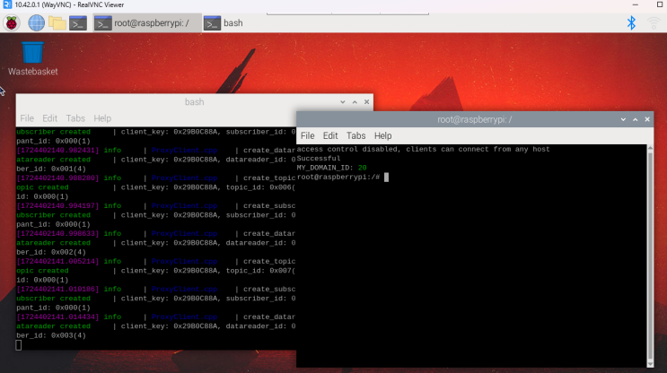Click the 'access control disabled' message line
Screen dimensions: 667x373
[423, 149]
